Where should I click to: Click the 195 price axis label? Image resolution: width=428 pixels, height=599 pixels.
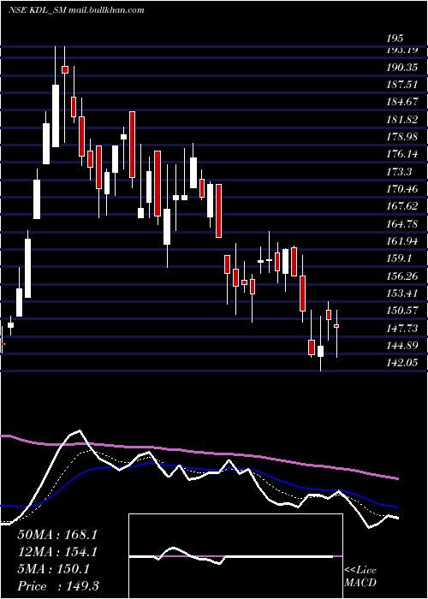395,39
